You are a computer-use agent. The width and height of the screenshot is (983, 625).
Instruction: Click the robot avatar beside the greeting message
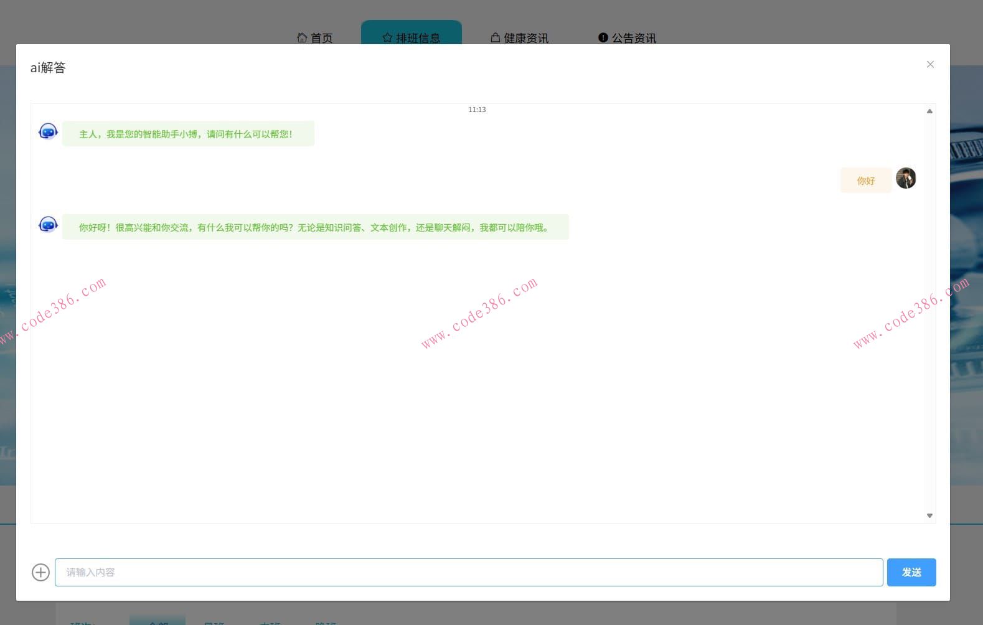tap(48, 131)
